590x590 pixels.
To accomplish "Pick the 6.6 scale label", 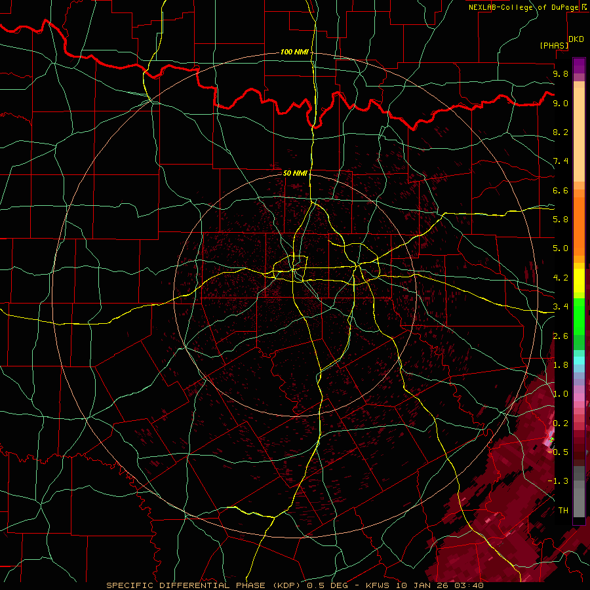I will tap(560, 190).
